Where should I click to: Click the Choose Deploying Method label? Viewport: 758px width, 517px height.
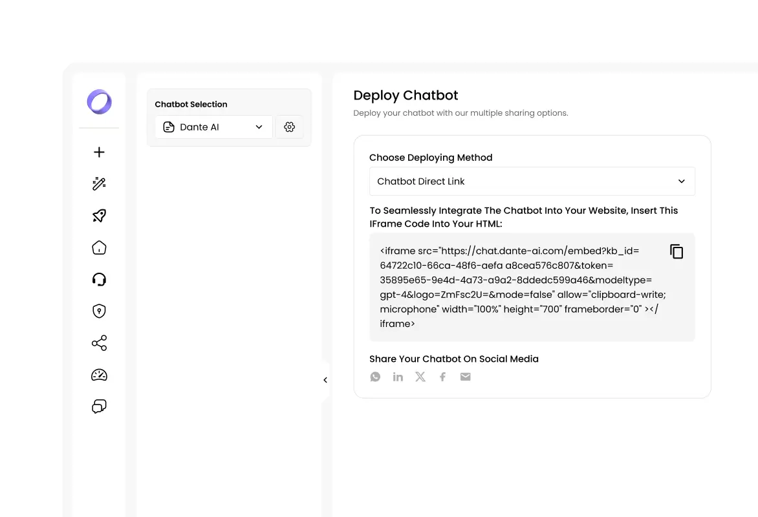(431, 158)
